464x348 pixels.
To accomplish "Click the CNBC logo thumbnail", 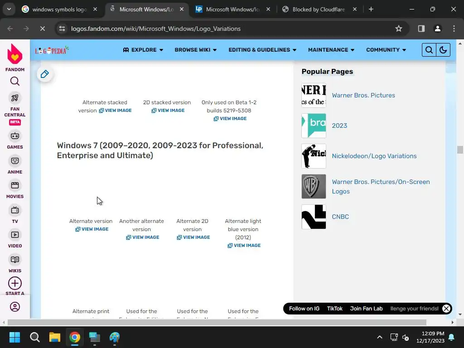I will click(x=314, y=217).
